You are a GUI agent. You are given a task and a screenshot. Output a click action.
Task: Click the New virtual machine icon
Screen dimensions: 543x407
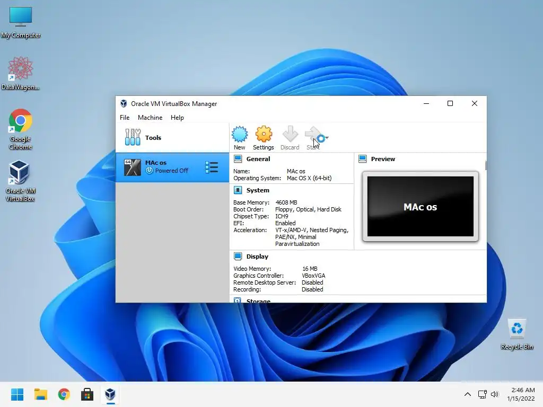click(239, 134)
